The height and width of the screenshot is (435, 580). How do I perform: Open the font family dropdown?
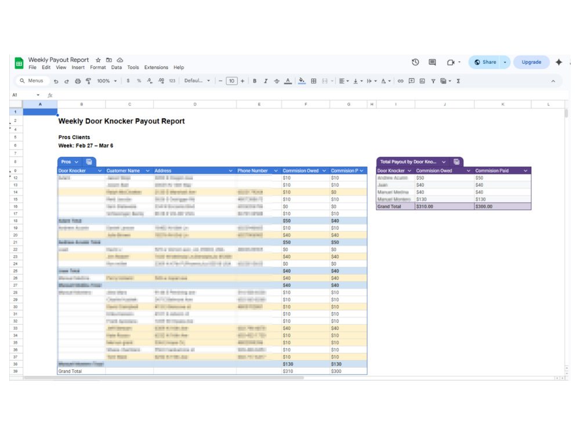click(197, 81)
